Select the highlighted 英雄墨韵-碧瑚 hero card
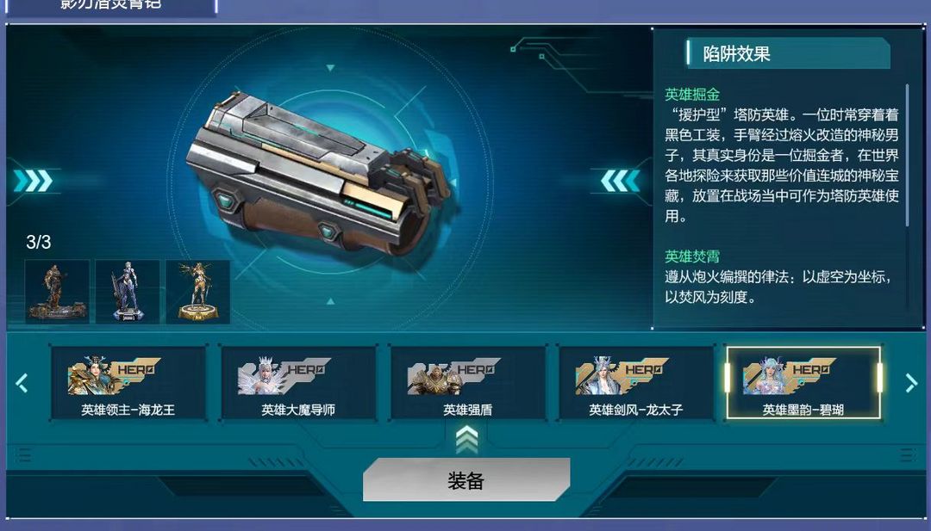The width and height of the screenshot is (931, 531). click(803, 384)
